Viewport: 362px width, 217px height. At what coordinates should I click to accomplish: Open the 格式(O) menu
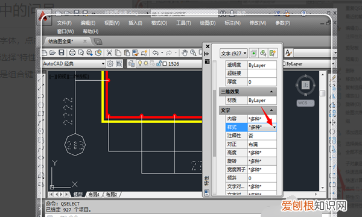[159, 23]
